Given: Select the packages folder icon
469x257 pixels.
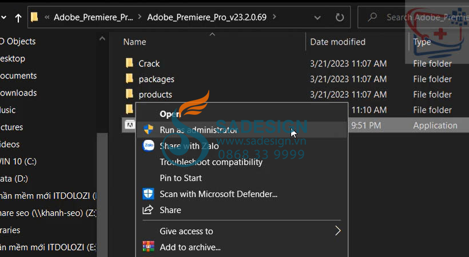Looking at the screenshot, I should [129, 79].
